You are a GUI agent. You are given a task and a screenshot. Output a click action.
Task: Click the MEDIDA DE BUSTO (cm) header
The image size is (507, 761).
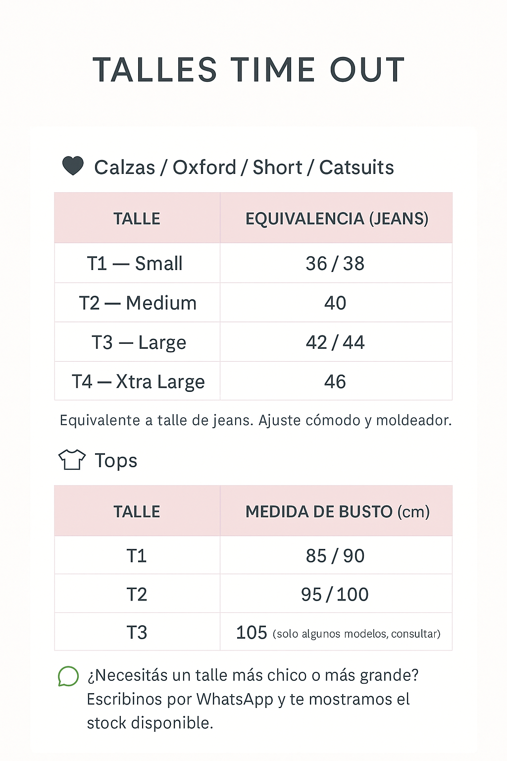click(338, 511)
